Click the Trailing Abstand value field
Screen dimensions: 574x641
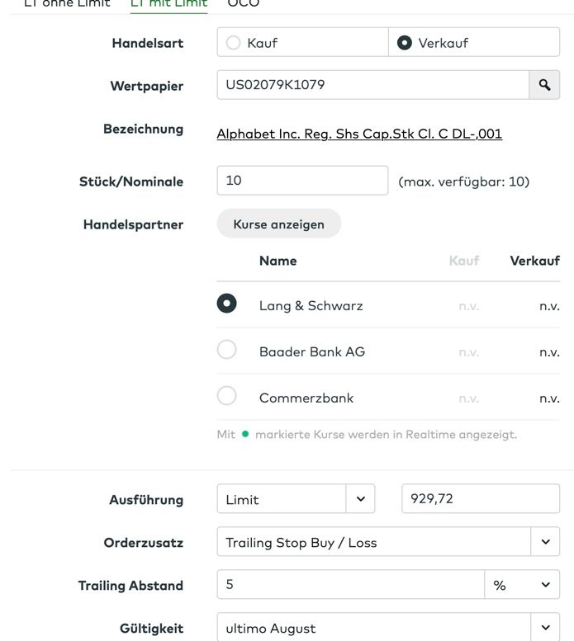click(x=349, y=585)
